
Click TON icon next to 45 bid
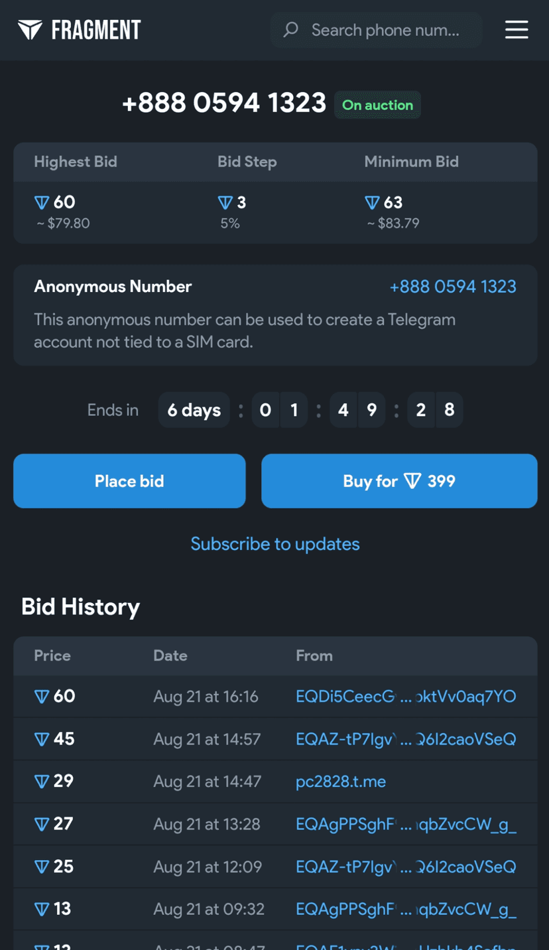point(42,739)
